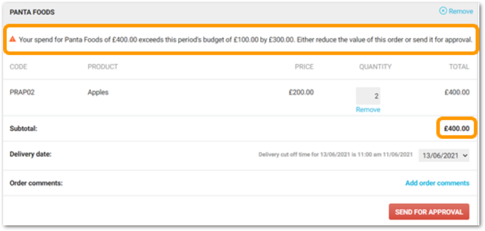Click the red warning triangle icon
This screenshot has height=231, width=485.
point(13,39)
